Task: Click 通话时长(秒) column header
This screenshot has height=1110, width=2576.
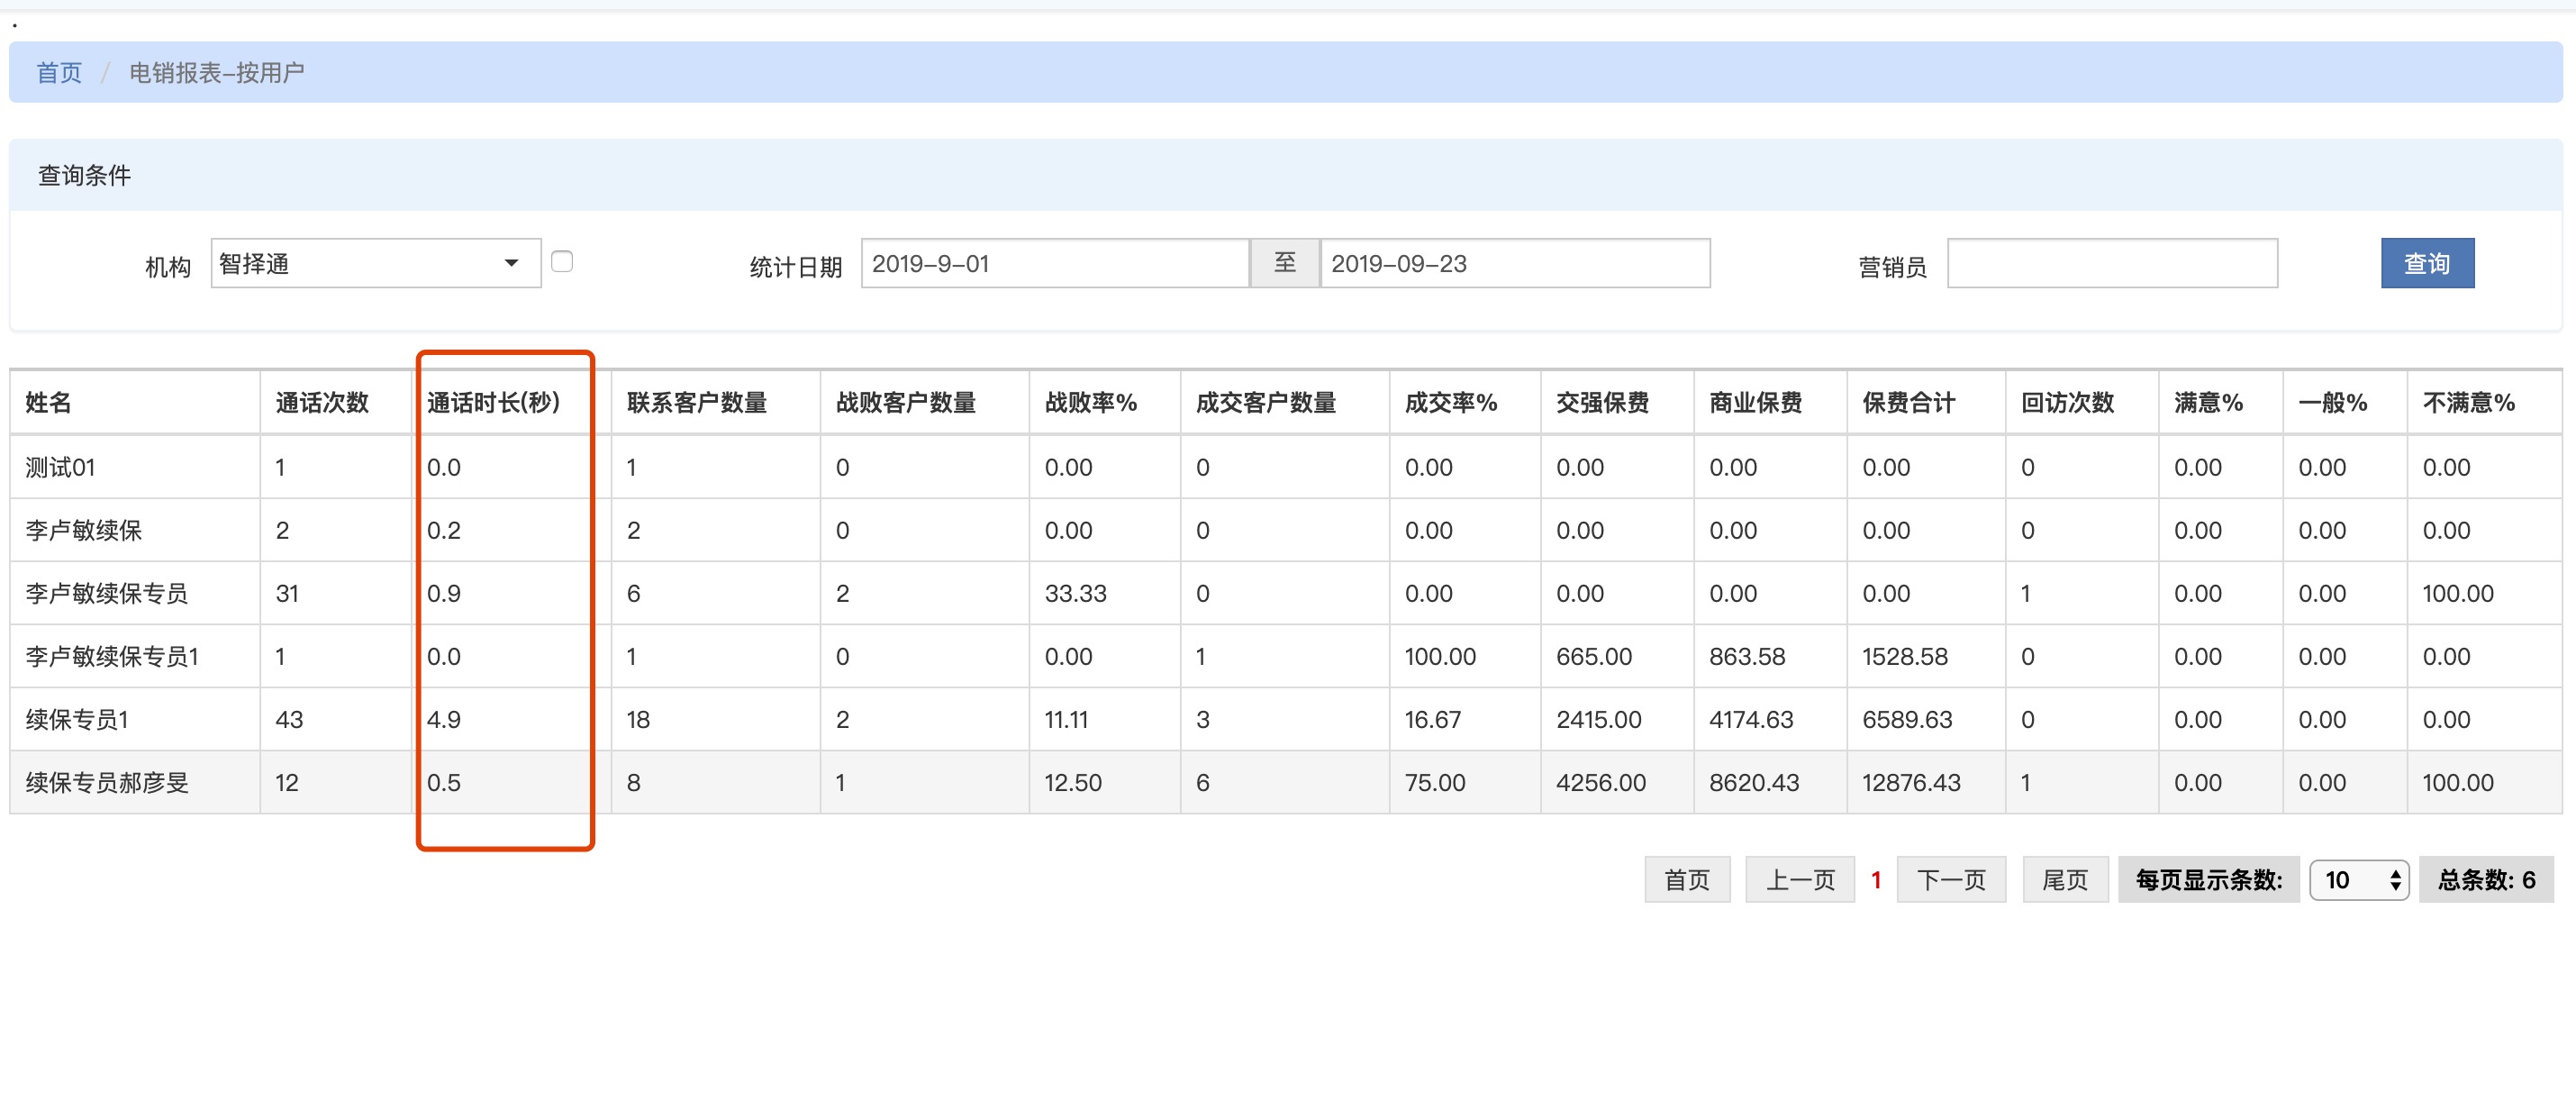Action: pos(493,403)
